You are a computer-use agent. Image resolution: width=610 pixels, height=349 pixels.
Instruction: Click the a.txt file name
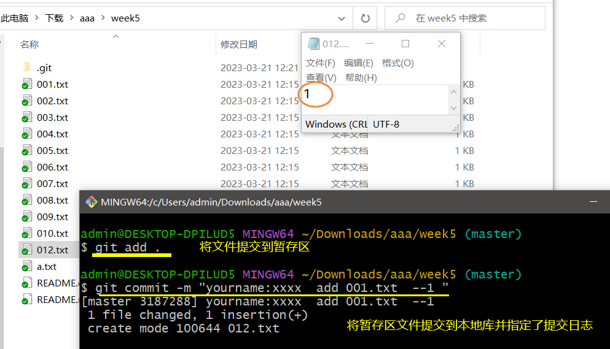point(47,267)
